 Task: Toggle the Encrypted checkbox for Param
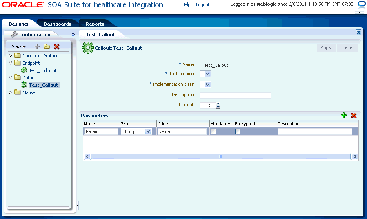[238, 131]
